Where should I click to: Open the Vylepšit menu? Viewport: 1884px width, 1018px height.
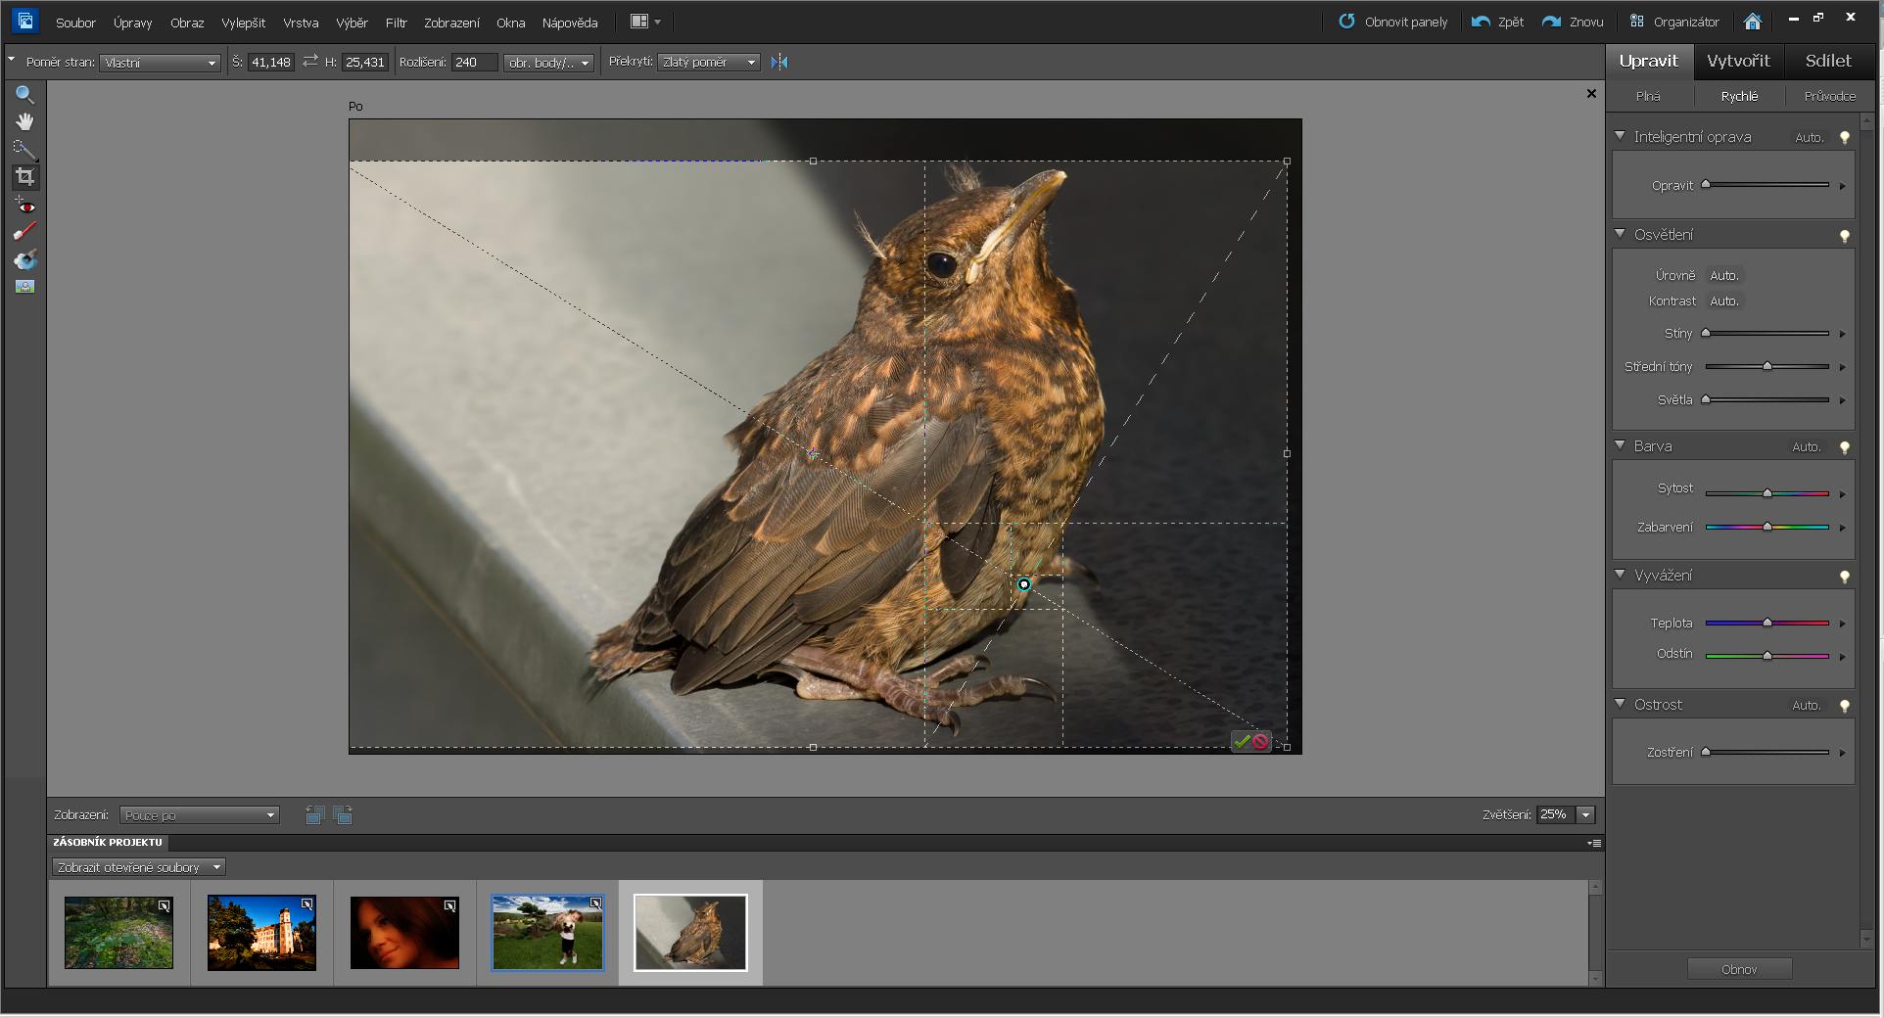point(243,23)
